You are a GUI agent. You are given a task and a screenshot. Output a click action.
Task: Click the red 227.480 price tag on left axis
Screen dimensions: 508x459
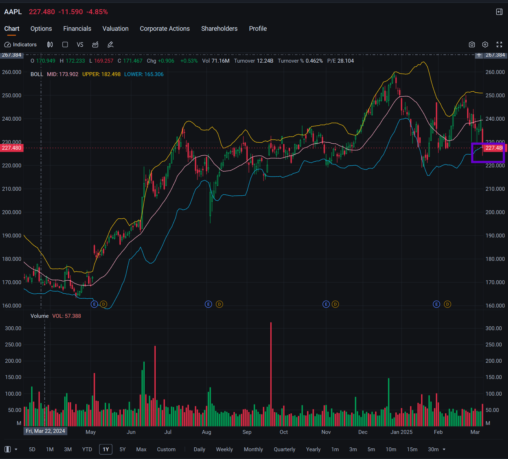point(12,148)
